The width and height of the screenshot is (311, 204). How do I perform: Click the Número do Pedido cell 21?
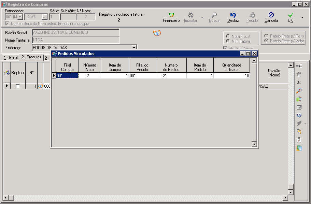coord(171,75)
